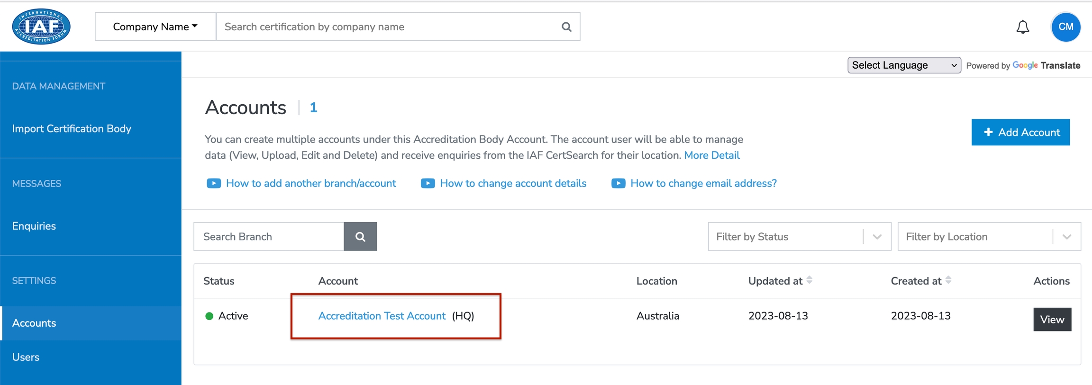1092x385 pixels.
Task: Sort accounts by Updated at column
Action: click(810, 280)
